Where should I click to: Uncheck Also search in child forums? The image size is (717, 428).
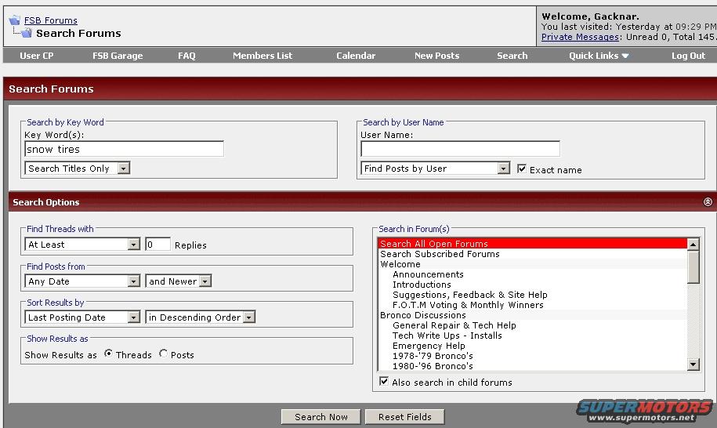click(x=383, y=382)
